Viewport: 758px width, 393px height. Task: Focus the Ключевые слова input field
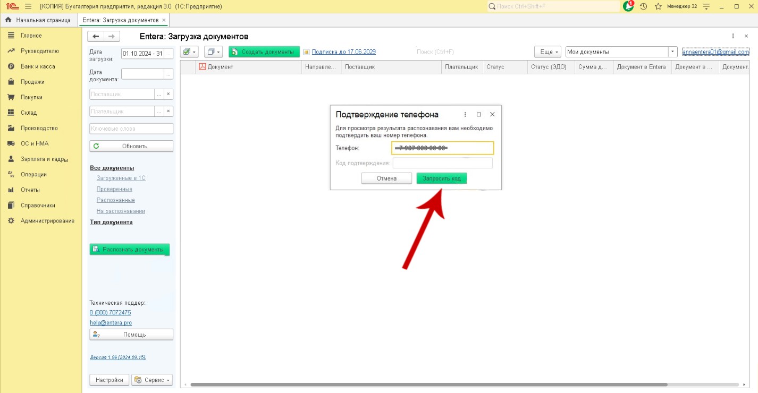point(131,129)
